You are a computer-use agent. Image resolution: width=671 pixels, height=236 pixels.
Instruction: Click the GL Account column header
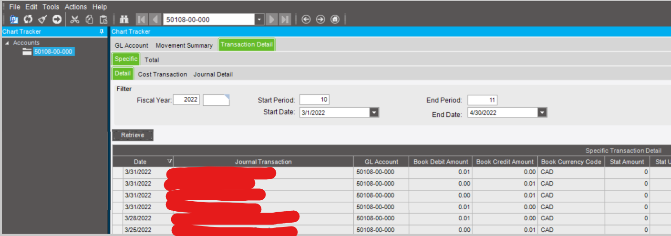click(381, 162)
